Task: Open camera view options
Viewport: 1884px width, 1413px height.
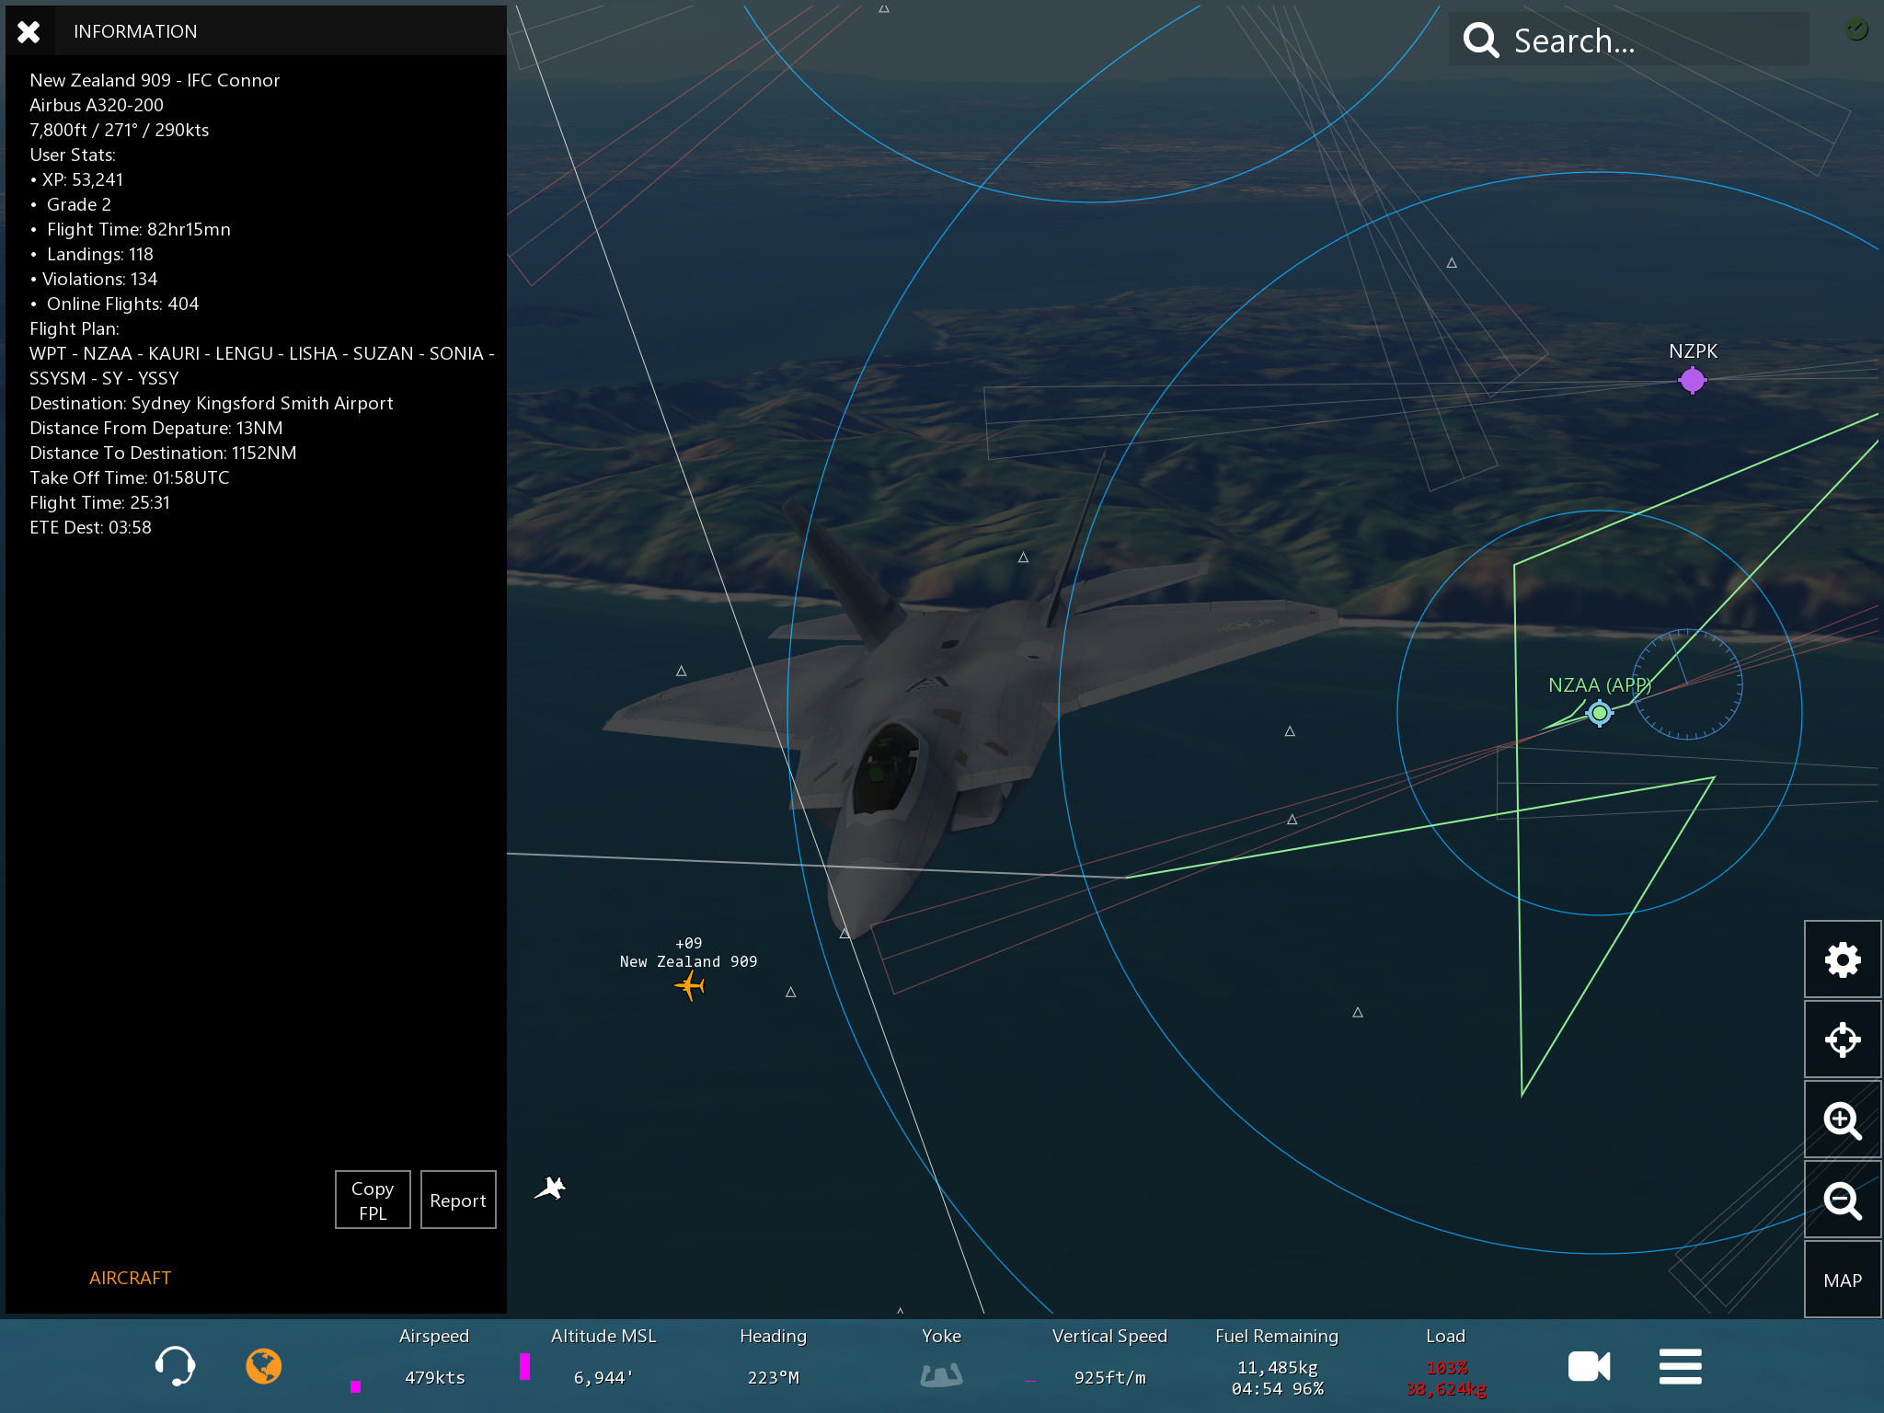Action: (1589, 1366)
